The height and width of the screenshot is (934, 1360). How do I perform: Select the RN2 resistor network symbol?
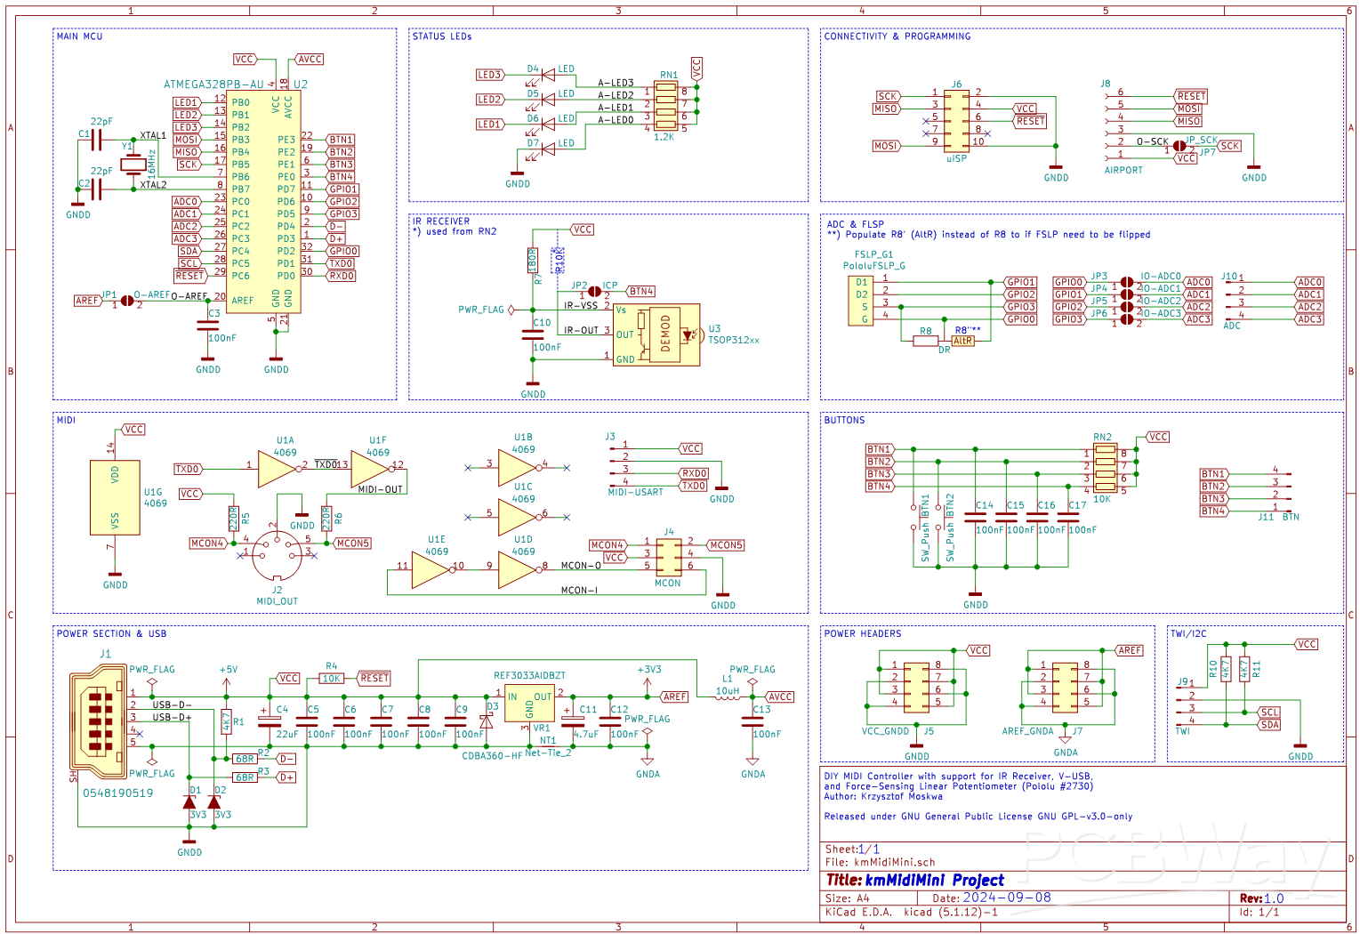[1107, 467]
